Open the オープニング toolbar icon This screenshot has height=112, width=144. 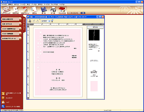pyautogui.click(x=6, y=10)
